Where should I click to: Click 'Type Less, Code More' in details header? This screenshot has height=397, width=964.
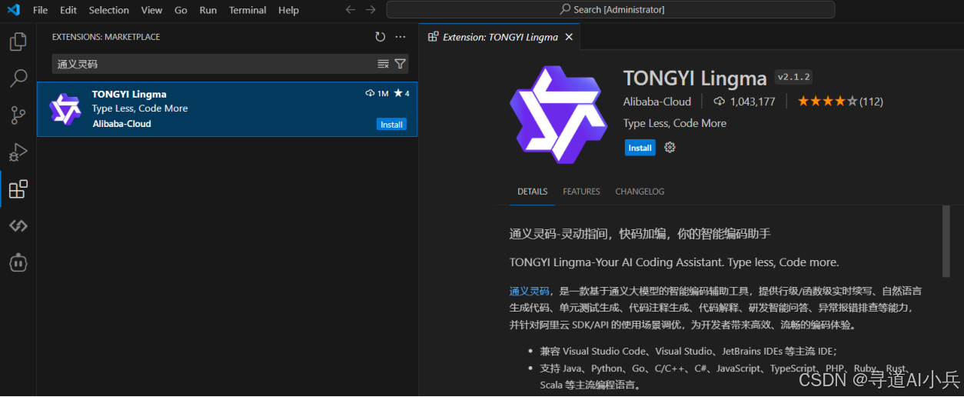click(675, 123)
